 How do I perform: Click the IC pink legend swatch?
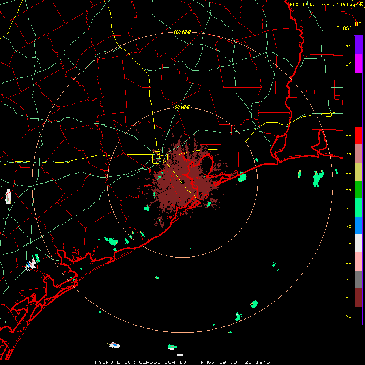(x=358, y=262)
